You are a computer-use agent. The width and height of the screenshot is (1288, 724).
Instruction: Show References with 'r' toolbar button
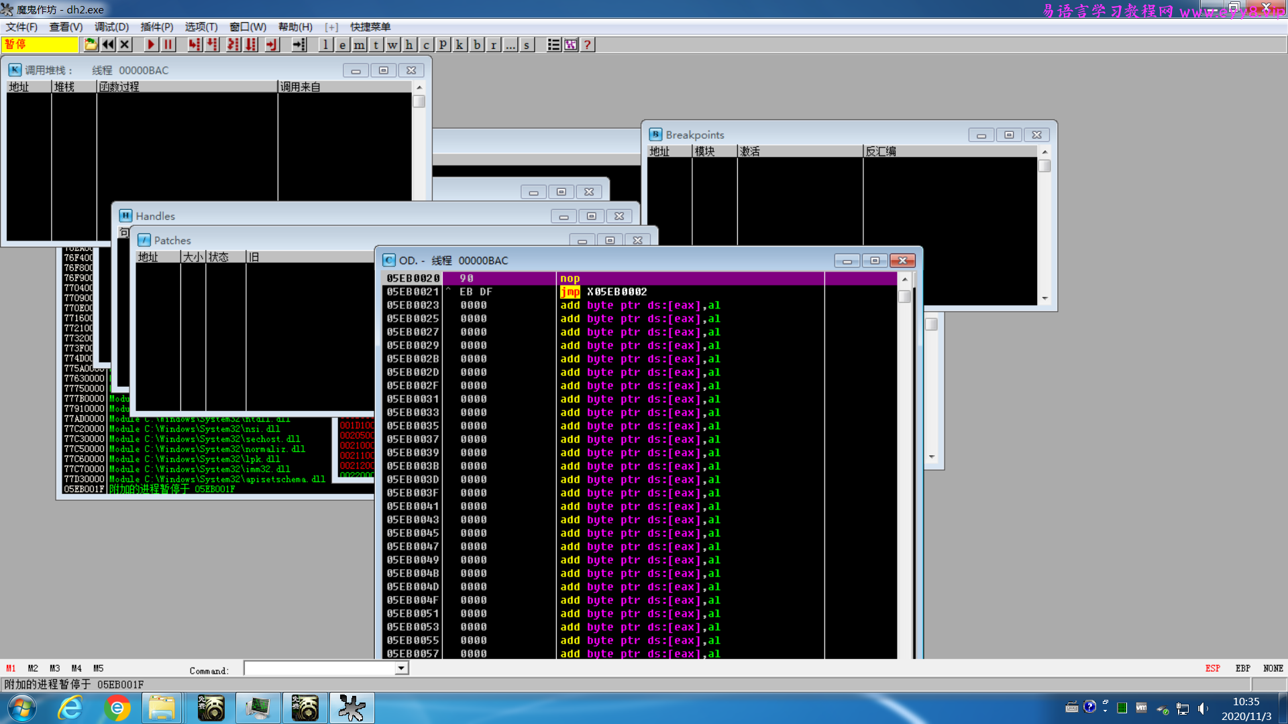494,45
